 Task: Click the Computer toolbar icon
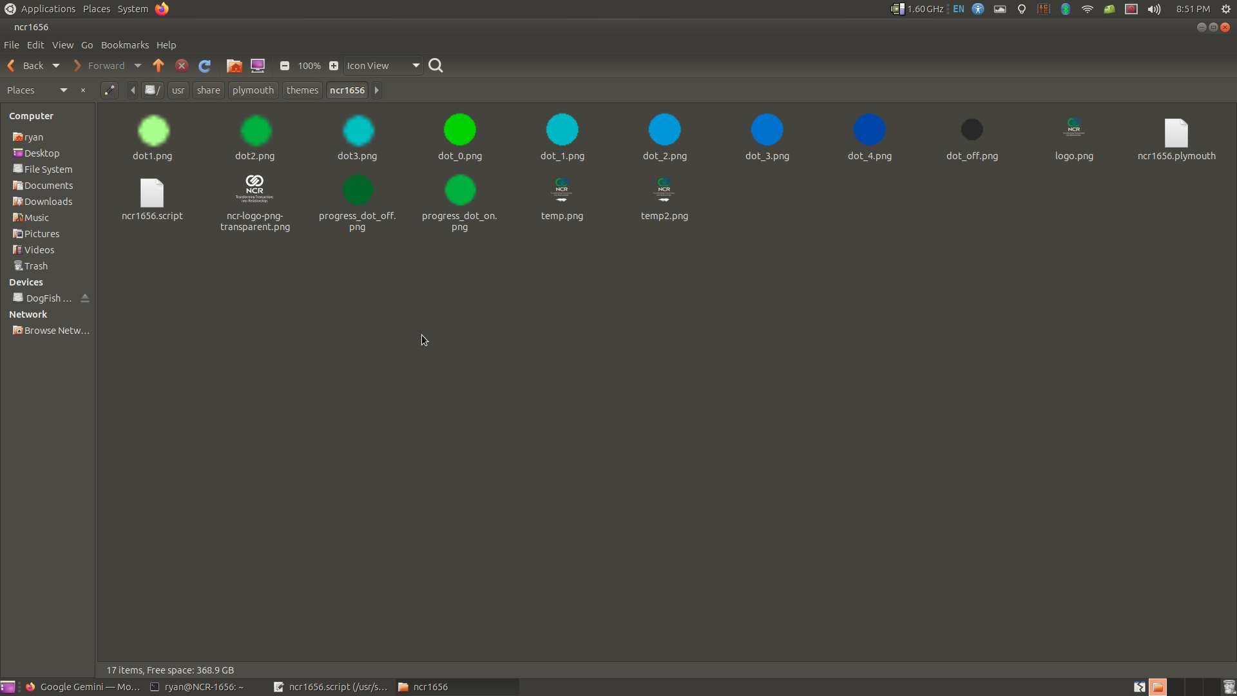coord(258,66)
